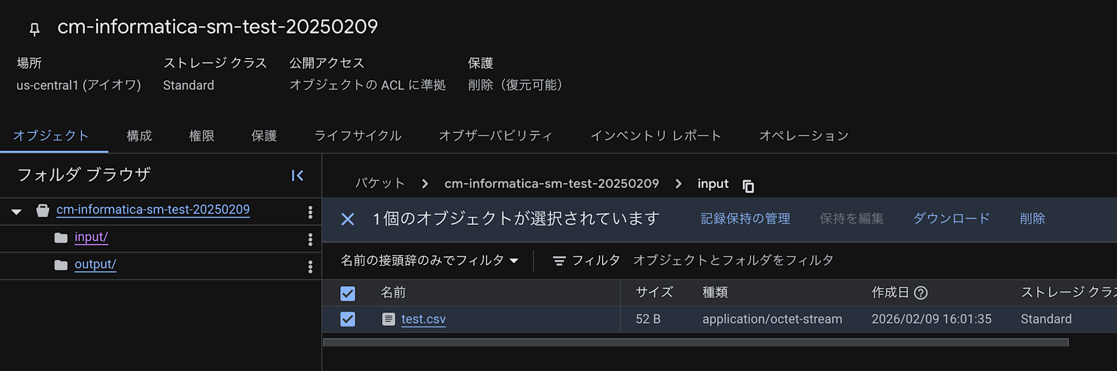Click the bucket icon in folder tree
The width and height of the screenshot is (1117, 371).
42,210
